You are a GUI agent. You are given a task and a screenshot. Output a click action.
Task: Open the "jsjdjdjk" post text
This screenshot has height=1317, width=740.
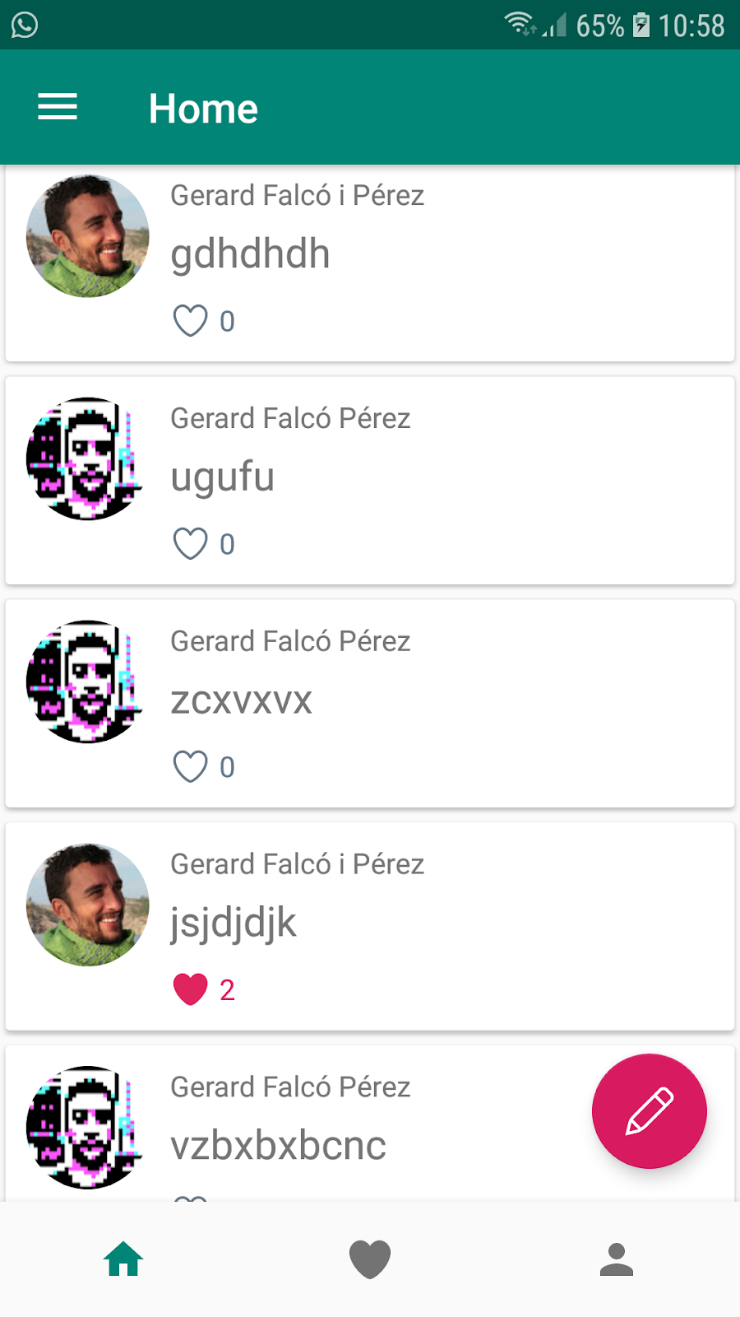233,923
